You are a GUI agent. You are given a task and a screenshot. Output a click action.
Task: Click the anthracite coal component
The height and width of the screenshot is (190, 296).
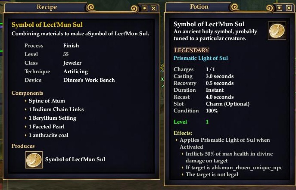(49, 135)
